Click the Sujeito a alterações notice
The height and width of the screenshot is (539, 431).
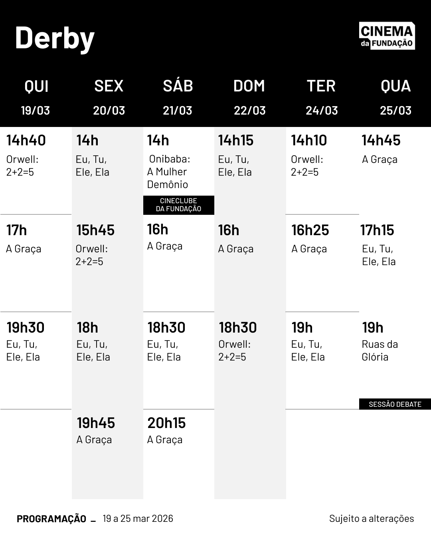[371, 519]
